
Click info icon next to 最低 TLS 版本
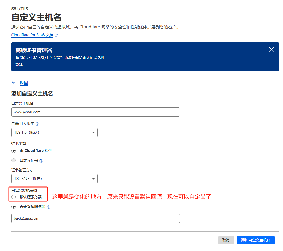(x=37, y=124)
